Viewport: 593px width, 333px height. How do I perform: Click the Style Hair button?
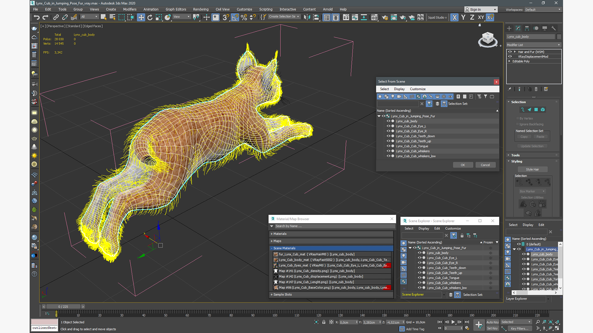(x=532, y=170)
